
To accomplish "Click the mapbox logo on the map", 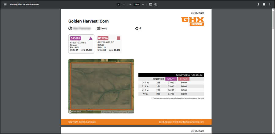I will tap(75, 112).
